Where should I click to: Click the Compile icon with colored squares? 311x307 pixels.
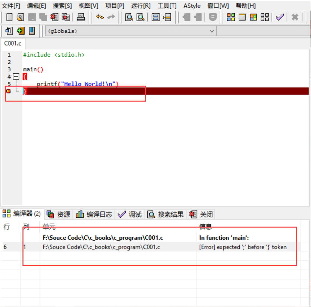click(x=231, y=17)
